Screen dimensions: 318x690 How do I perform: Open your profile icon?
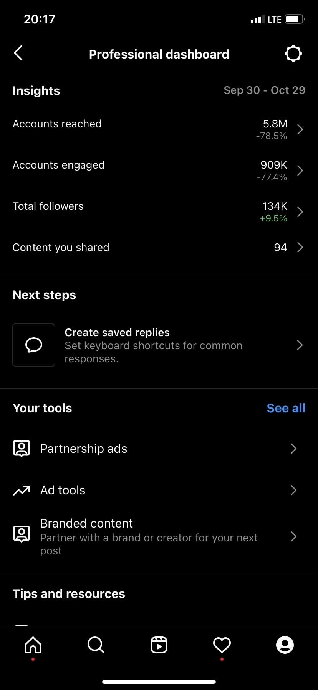(x=285, y=645)
